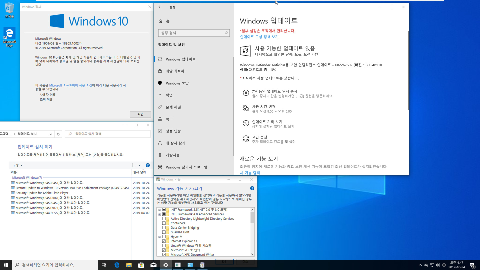Image resolution: width=480 pixels, height=270 pixels.
Task: Open Action Center notifications
Action: coord(472,265)
